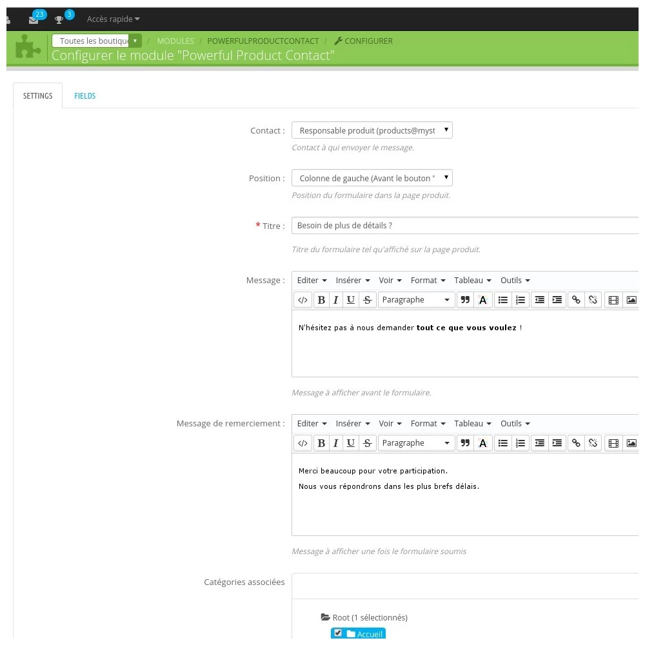Click the green puzzle-piece module icon
This screenshot has width=645, height=645.
click(28, 47)
